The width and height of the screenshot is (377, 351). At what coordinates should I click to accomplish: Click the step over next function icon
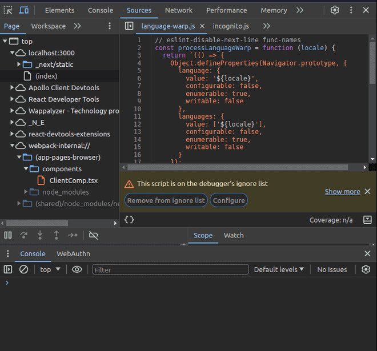24,235
